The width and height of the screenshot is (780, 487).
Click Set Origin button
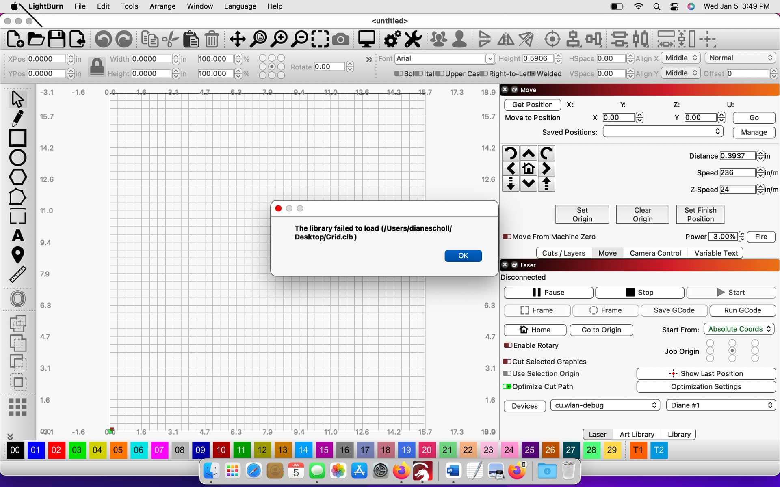[x=582, y=214]
